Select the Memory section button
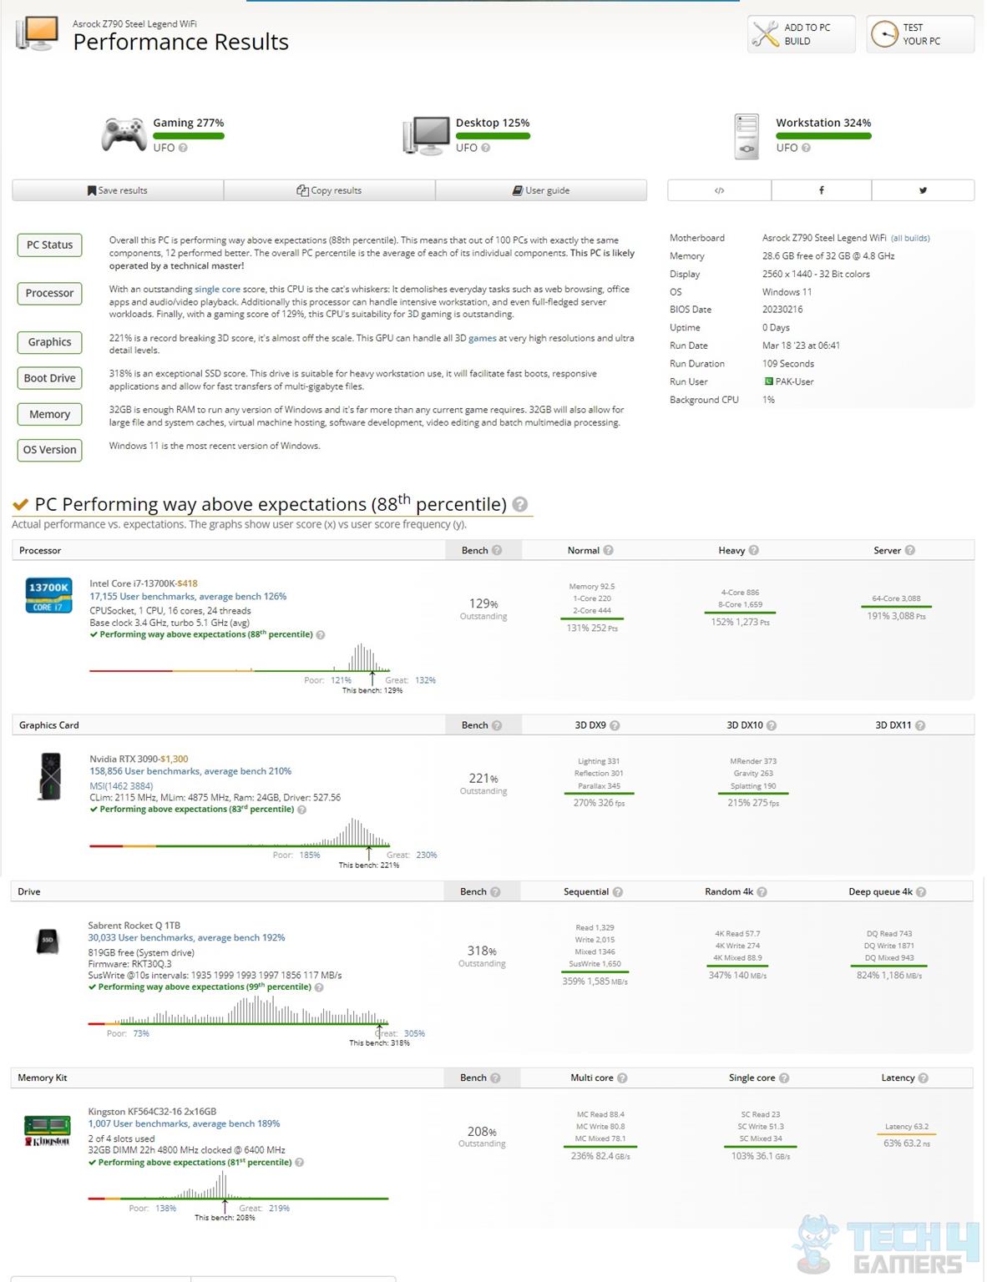 coord(49,414)
